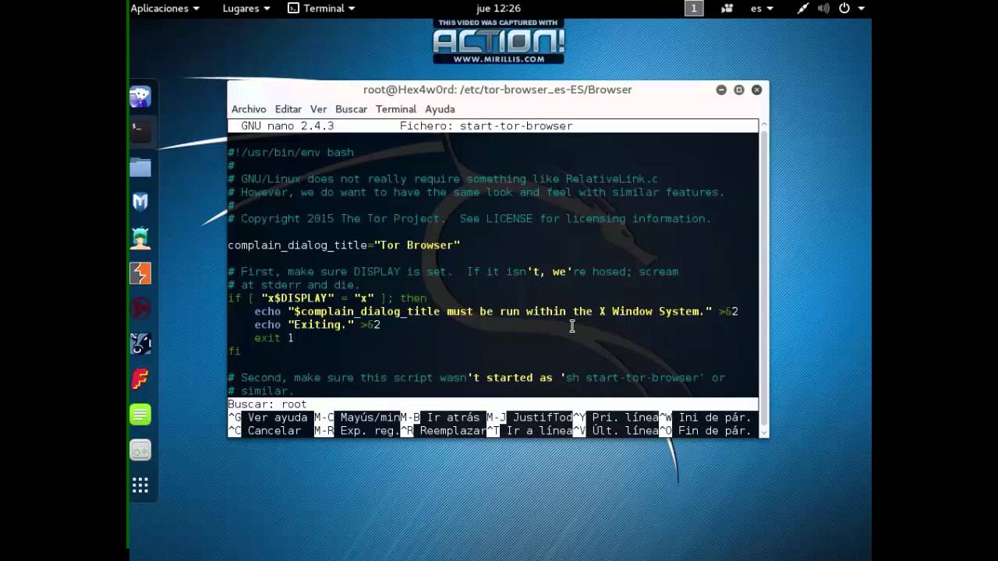Open the Terminal app menu in top bar
Viewport: 998px width, 561px height.
click(x=321, y=9)
